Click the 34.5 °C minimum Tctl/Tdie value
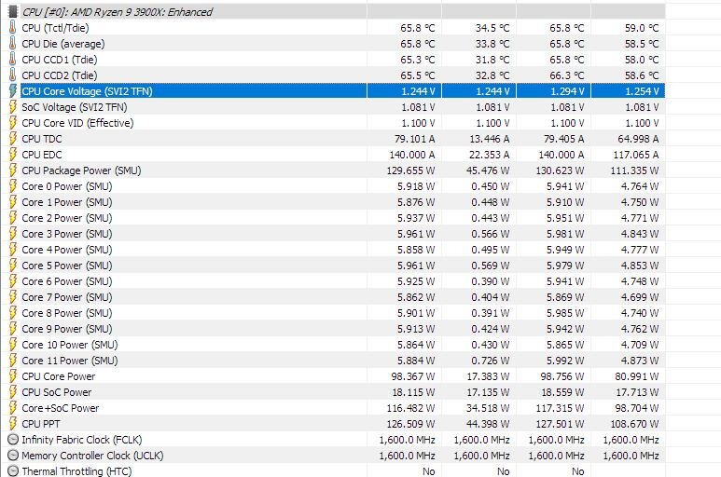The width and height of the screenshot is (721, 477). point(492,28)
